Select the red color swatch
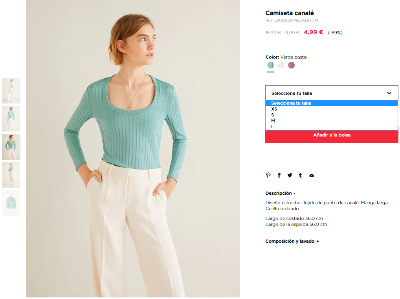 tap(291, 65)
